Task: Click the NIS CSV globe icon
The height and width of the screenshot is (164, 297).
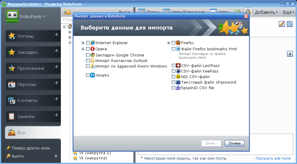Action: [x=178, y=77]
